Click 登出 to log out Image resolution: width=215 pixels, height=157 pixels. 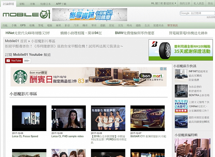pyautogui.click(x=210, y=3)
